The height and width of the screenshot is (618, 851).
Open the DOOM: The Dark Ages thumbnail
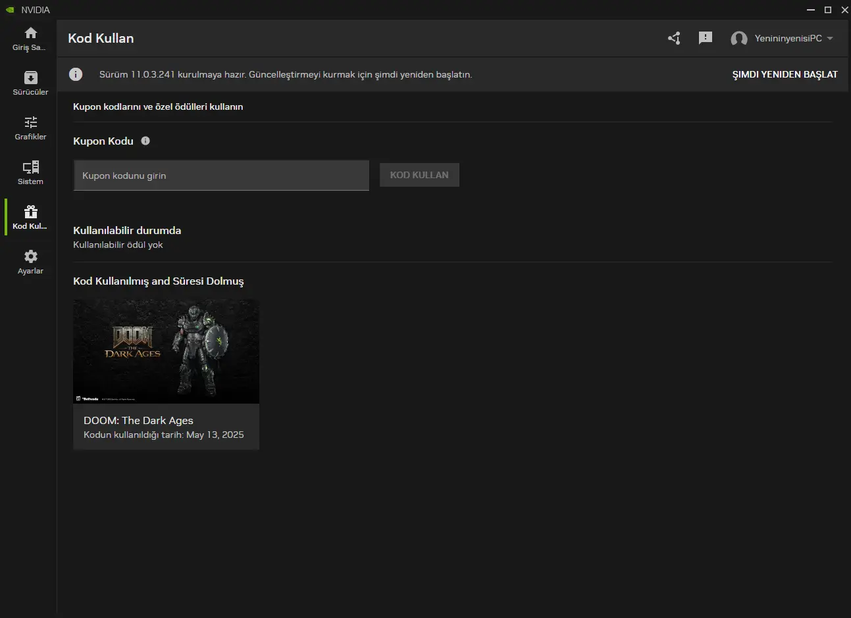tap(166, 352)
